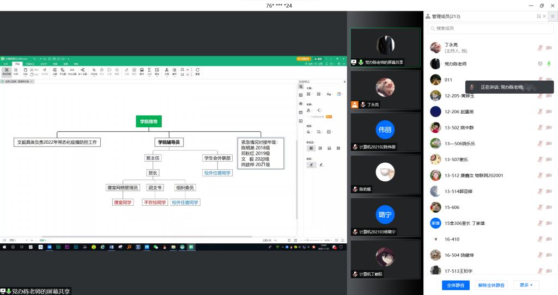
Task: Select the 璐宁 participant video tile
Action: (385, 217)
